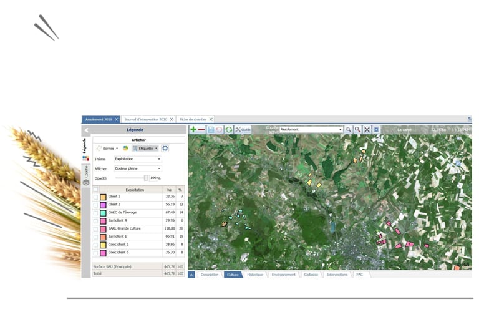Click the ha column header
479x312 pixels.
[169, 190]
